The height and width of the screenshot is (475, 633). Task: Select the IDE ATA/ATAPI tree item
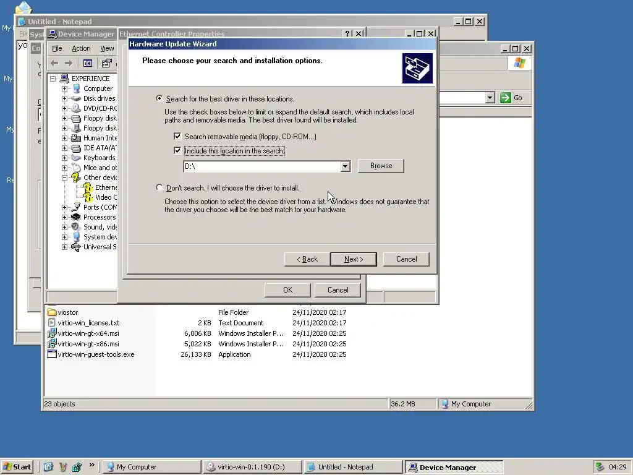click(100, 148)
